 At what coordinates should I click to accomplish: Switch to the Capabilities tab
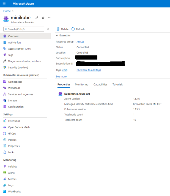click(100, 84)
